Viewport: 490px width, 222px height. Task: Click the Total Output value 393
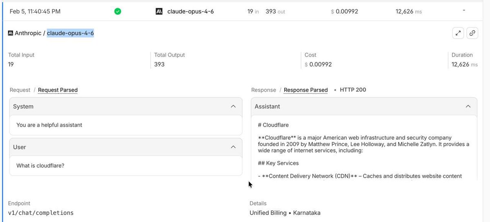coord(160,64)
